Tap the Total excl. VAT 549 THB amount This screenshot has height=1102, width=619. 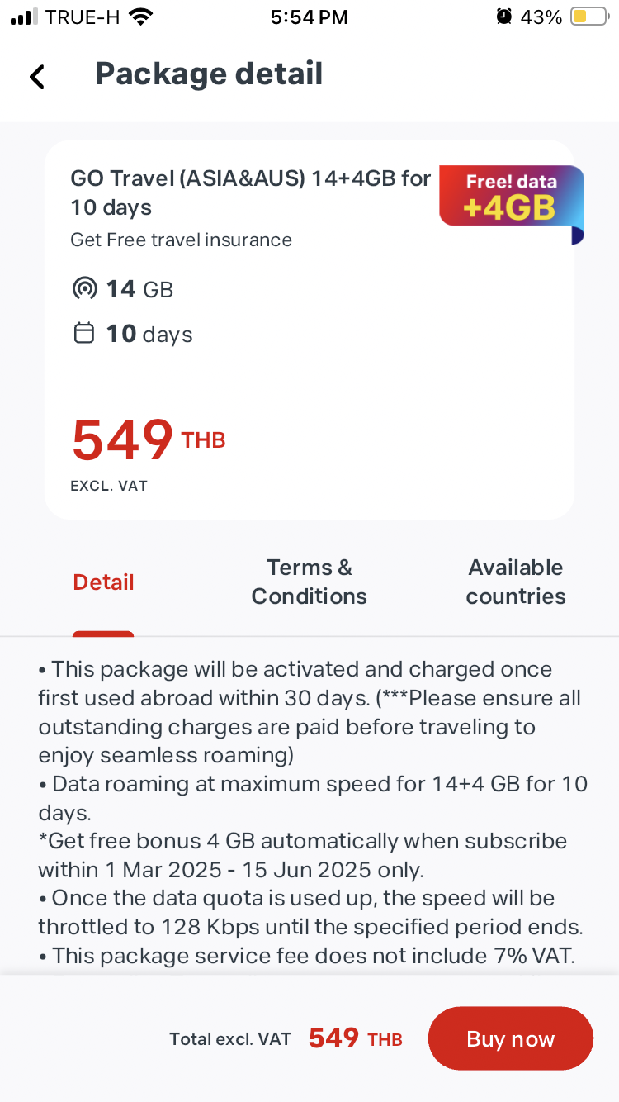[356, 1038]
